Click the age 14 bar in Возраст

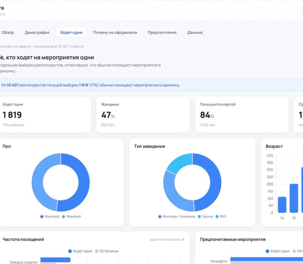point(282,205)
